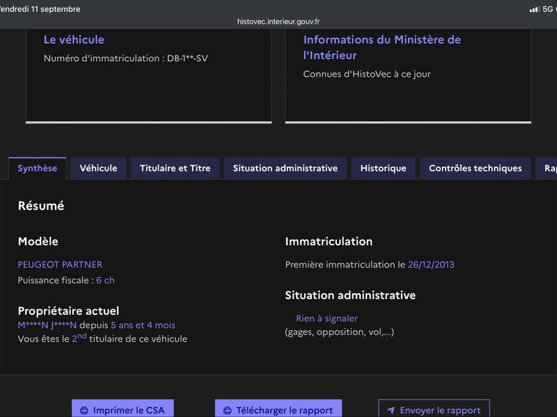Screen dimensions: 557x417
Task: Tap the cellular signal bars icon
Action: tap(534, 9)
